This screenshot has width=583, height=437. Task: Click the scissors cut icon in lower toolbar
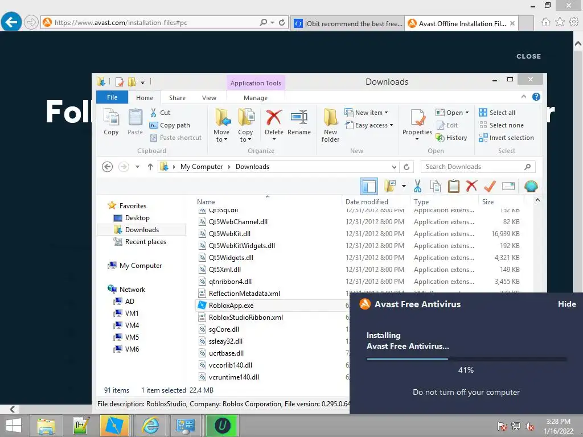coord(417,186)
